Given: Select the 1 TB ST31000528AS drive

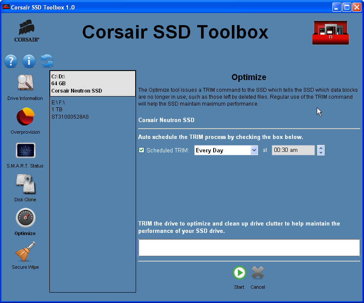Looking at the screenshot, I should 93,110.
